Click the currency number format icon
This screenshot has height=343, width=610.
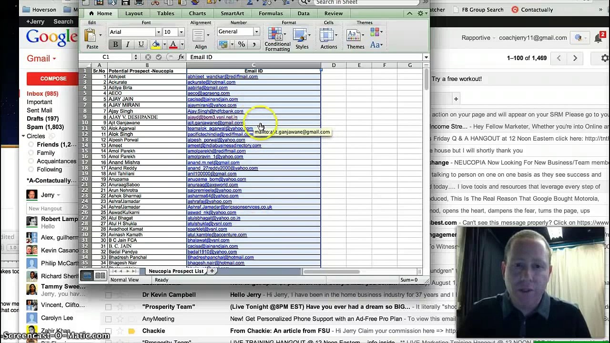point(223,44)
